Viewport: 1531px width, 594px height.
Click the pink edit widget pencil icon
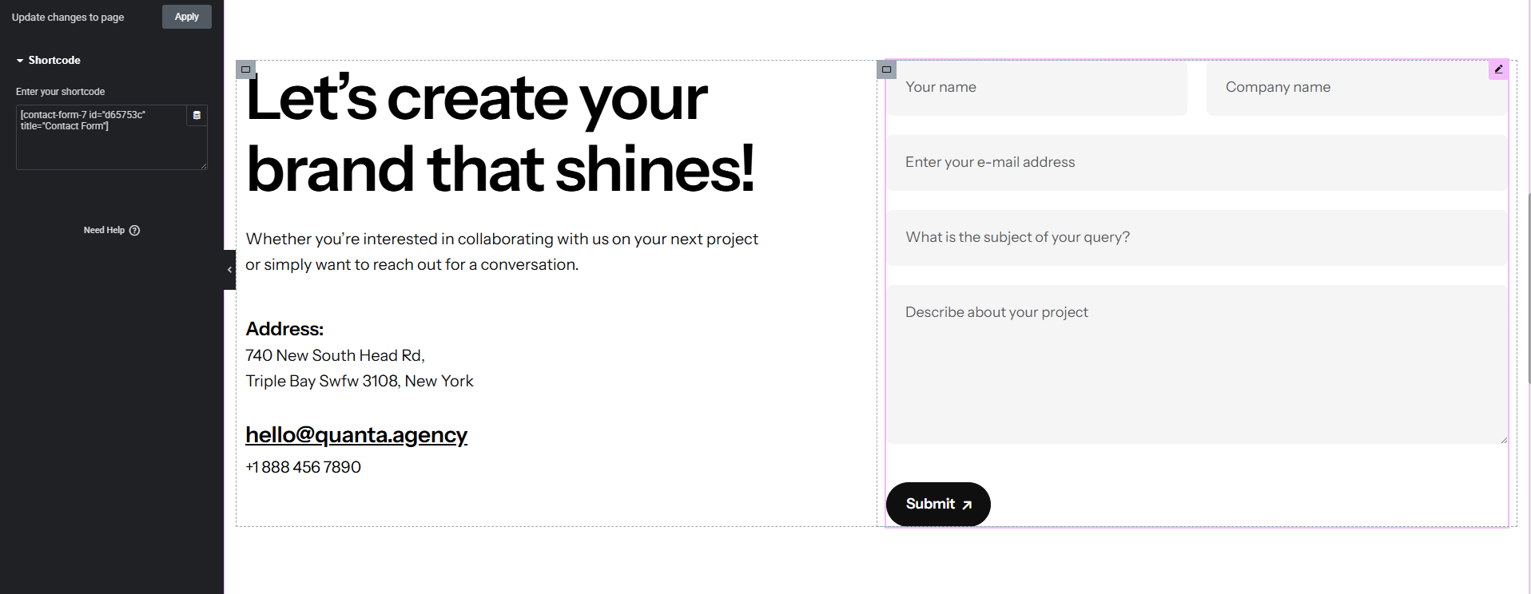(1499, 69)
